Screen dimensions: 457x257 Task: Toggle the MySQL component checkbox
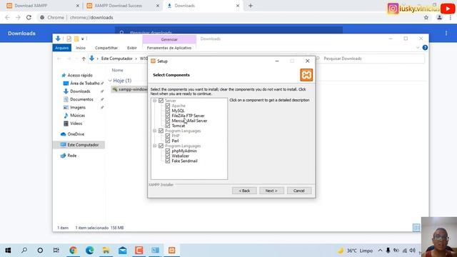[168, 111]
